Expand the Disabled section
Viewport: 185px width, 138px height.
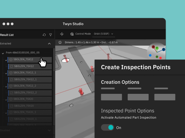pyautogui.click(x=49, y=130)
